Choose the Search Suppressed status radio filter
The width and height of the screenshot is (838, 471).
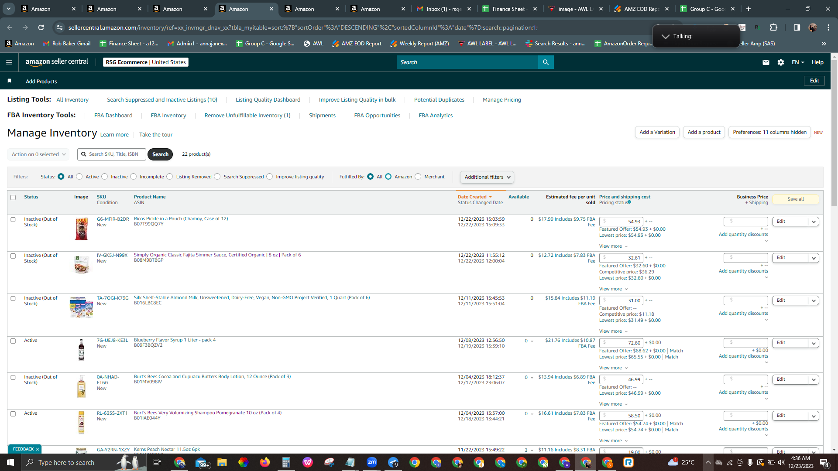coord(217,177)
